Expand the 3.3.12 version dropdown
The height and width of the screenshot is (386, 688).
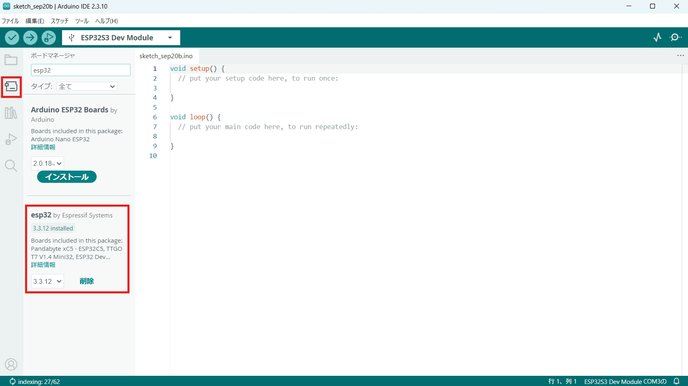(x=47, y=281)
